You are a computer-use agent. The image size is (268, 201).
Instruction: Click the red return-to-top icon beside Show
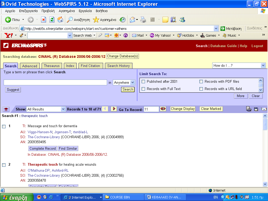pyautogui.click(x=6, y=109)
